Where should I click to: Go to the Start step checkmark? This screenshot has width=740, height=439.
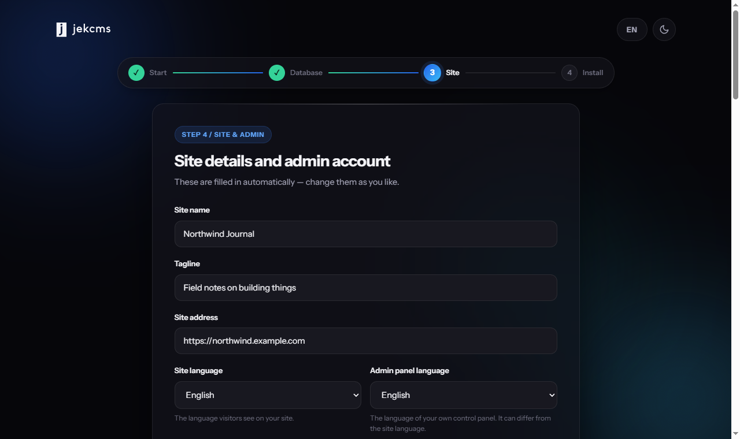point(136,73)
